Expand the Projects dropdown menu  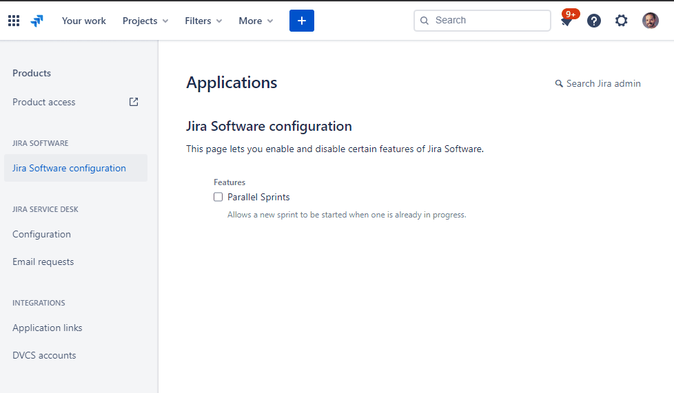(x=145, y=21)
